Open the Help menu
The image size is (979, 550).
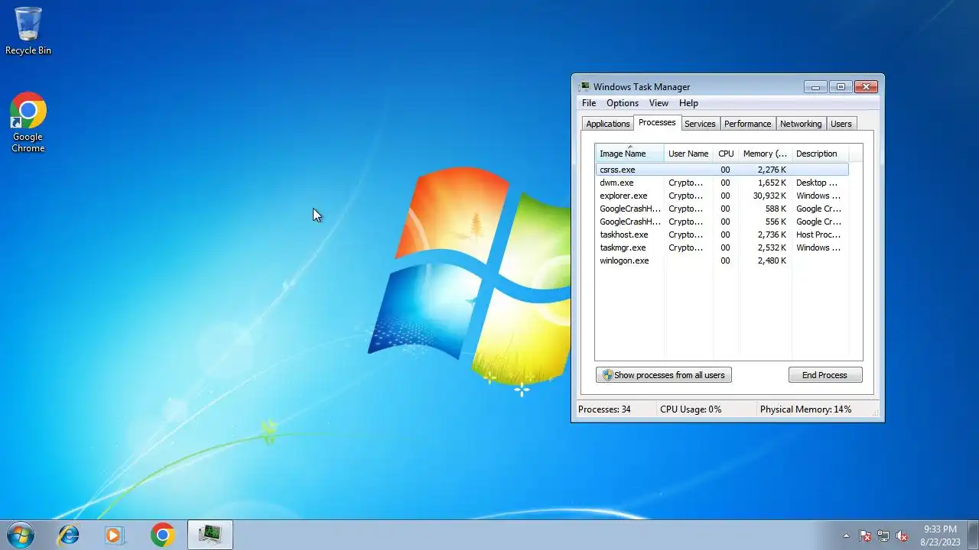click(x=688, y=103)
